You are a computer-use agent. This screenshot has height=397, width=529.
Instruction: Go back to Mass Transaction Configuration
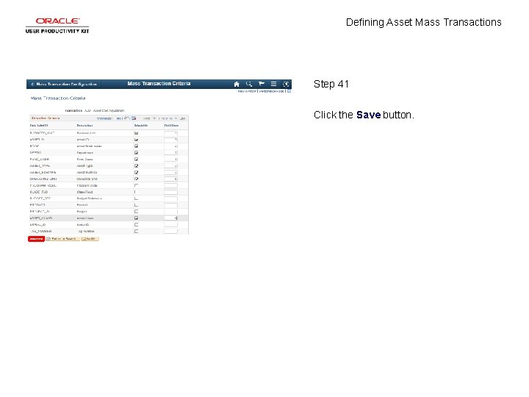64,84
